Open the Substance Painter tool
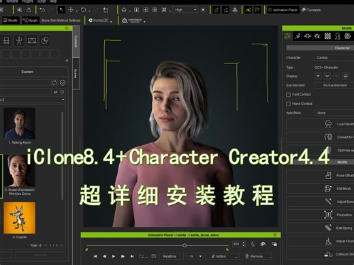Screen dimensions: 354x265 (x=132, y=20)
